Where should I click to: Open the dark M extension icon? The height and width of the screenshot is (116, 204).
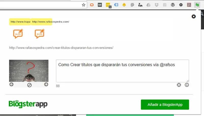click(x=100, y=5)
